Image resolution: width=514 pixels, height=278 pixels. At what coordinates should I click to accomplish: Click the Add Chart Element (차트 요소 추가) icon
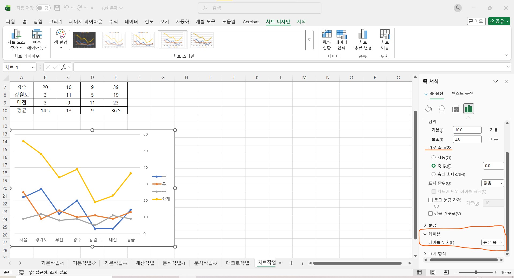[16, 34]
